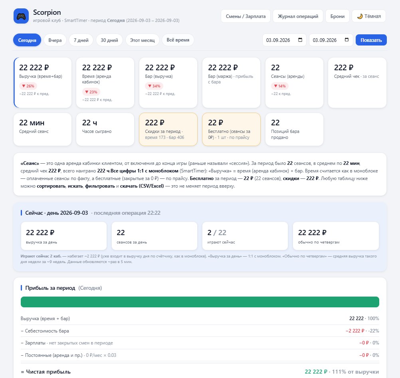This screenshot has width=400, height=378.
Task: Open Журнал операций page
Action: click(298, 16)
